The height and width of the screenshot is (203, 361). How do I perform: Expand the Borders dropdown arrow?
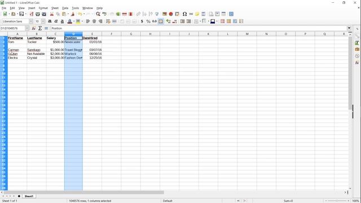tap(200, 21)
